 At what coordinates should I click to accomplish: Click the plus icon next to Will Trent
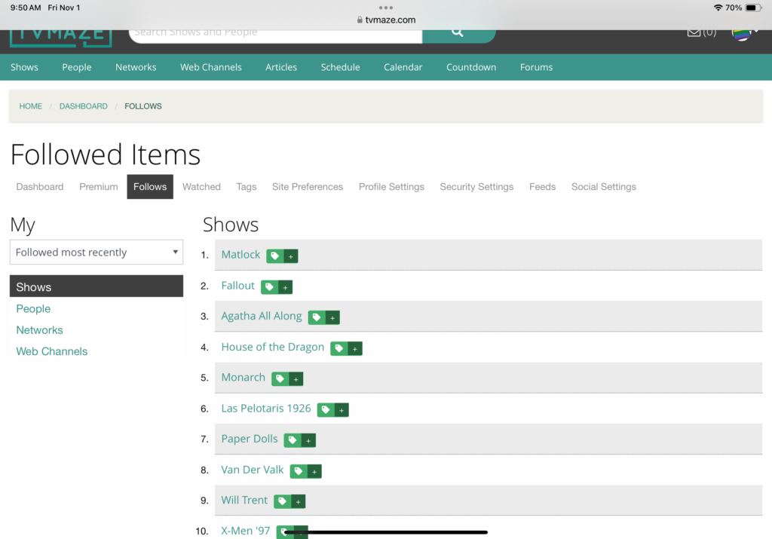coord(299,501)
